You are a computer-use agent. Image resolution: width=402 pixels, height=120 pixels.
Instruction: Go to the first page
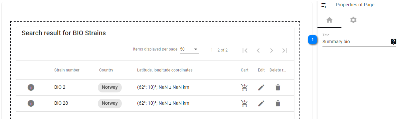(x=245, y=51)
